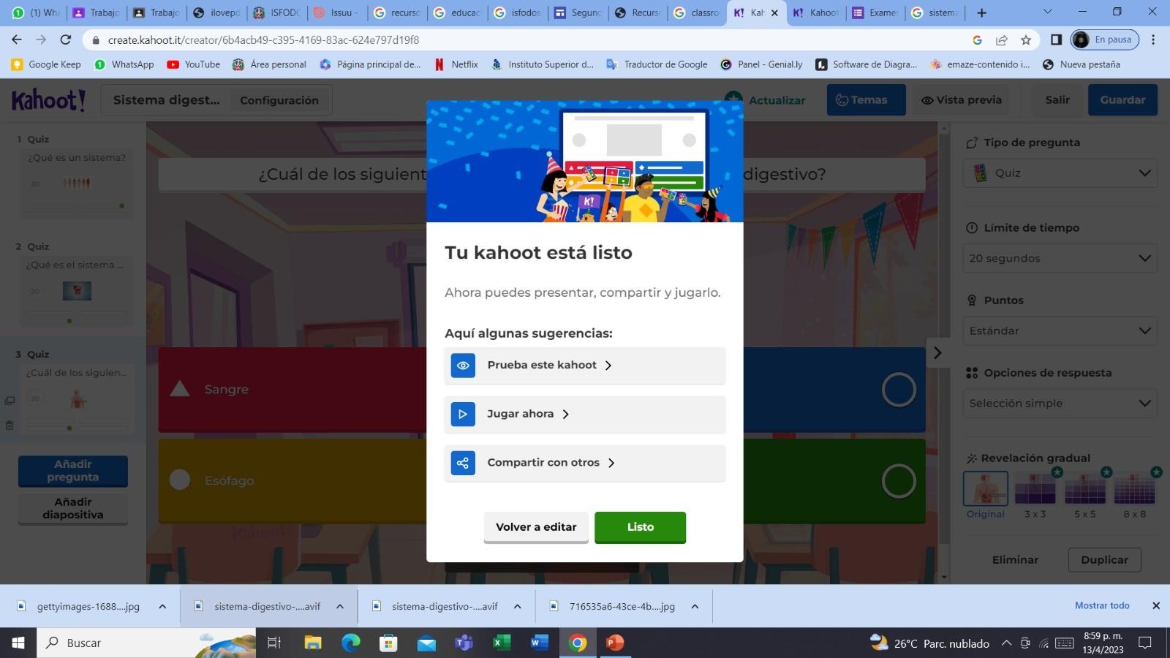Open the Estándar points dropdown
The height and width of the screenshot is (658, 1170).
(1060, 330)
